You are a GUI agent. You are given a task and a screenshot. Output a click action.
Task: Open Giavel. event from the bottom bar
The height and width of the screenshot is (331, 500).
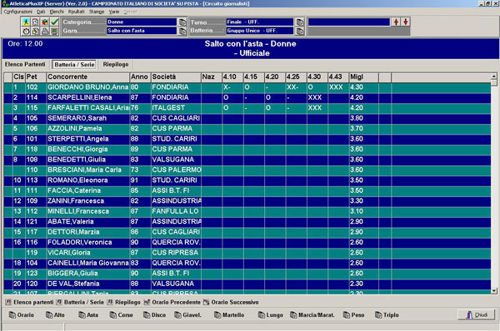(187, 314)
